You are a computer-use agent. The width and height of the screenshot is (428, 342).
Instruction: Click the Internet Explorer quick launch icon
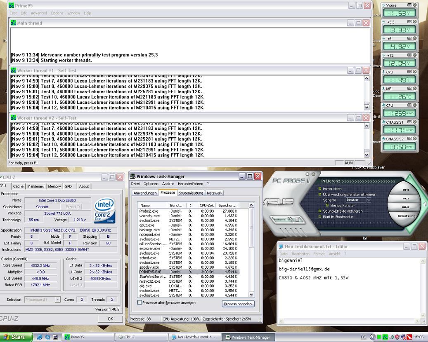40,337
